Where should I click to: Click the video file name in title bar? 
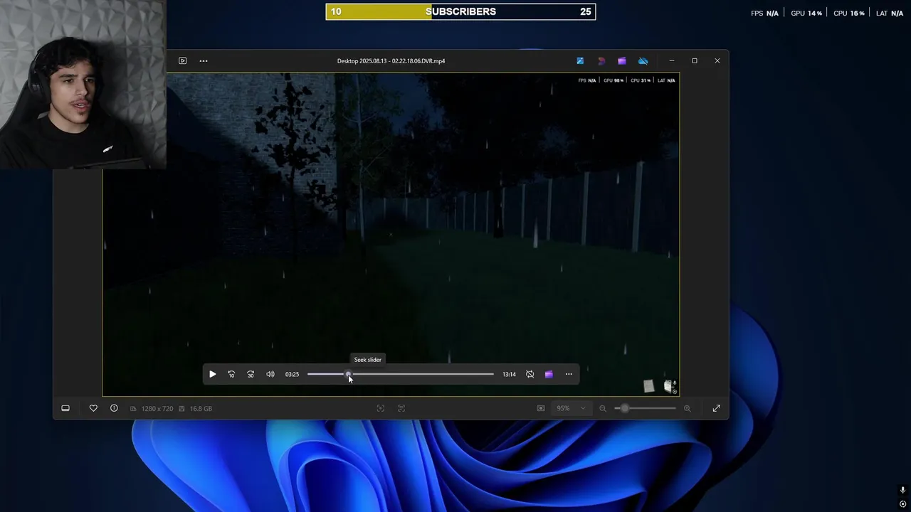pos(391,61)
